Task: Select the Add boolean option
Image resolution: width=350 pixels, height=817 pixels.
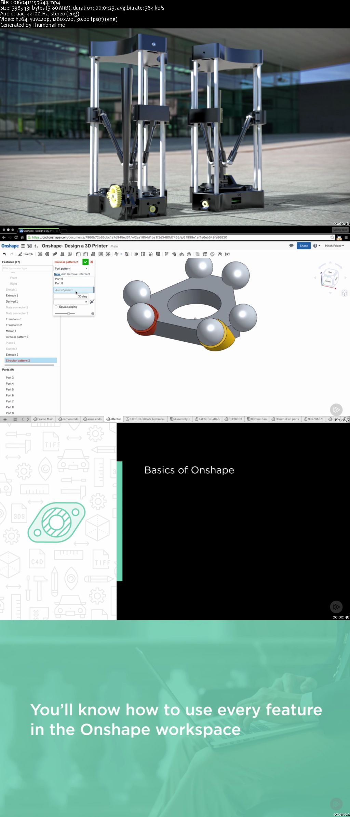Action: (64, 274)
